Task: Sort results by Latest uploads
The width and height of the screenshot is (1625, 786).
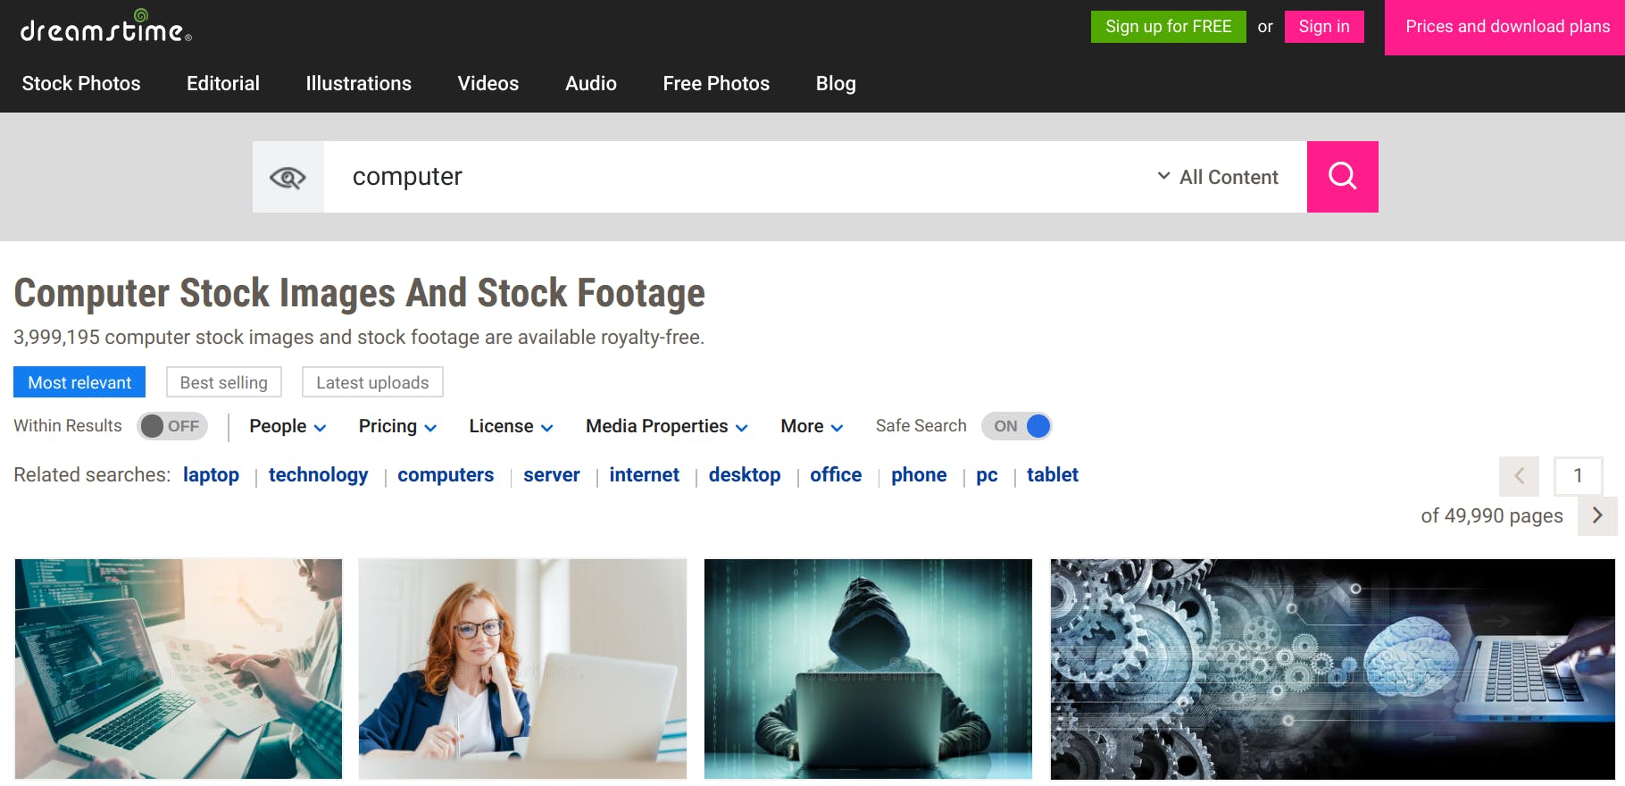Action: [372, 382]
